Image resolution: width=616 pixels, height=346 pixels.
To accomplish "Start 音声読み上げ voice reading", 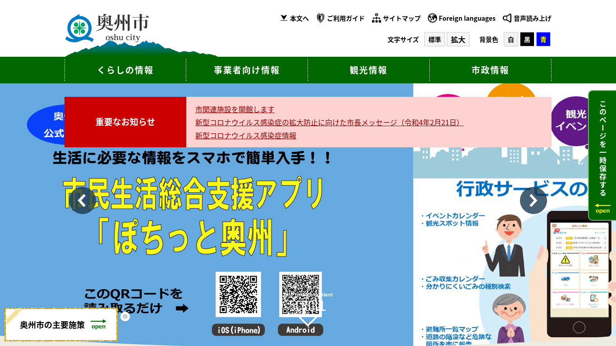I will coord(527,18).
